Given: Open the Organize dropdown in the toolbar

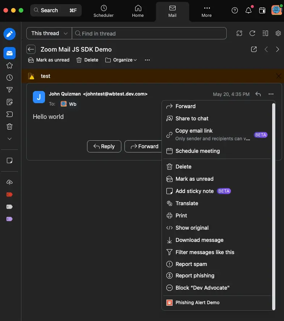Looking at the screenshot, I should click(121, 60).
